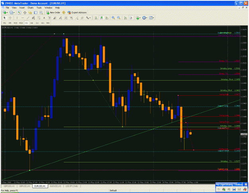Screen dimensions: 249x193
Task: Select the H1 timeframe button
Action: pos(26,23)
